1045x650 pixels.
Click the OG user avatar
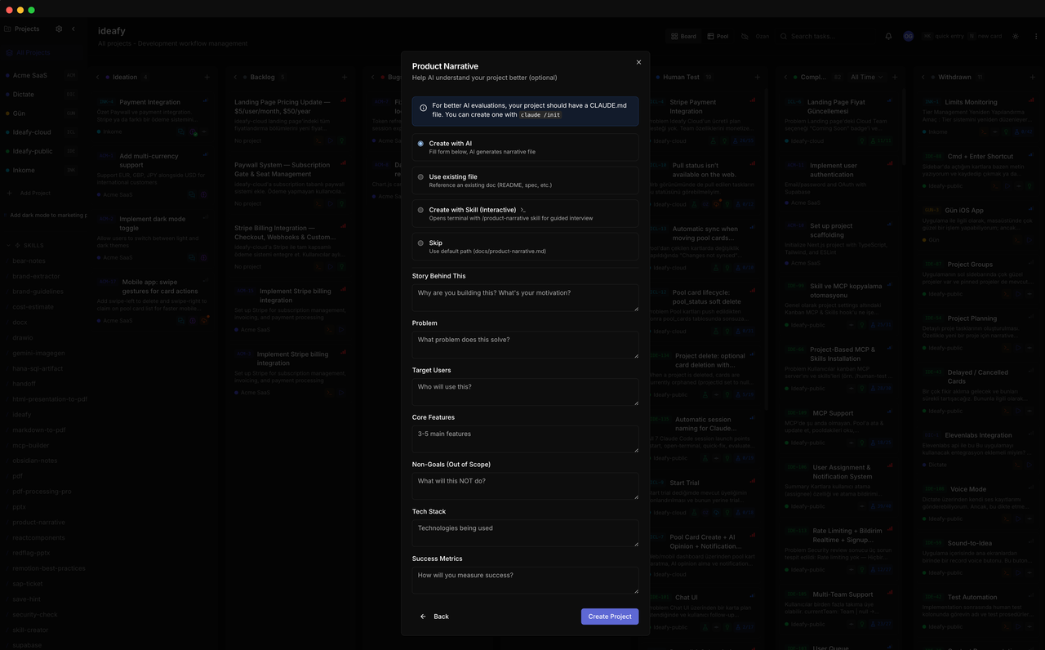pos(908,36)
